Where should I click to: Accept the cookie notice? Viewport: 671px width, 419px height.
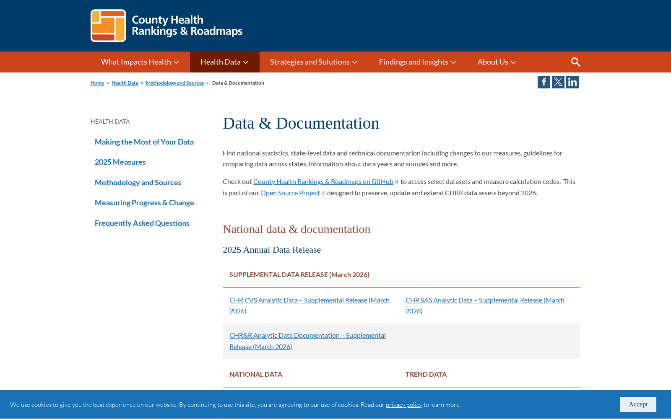click(x=638, y=404)
